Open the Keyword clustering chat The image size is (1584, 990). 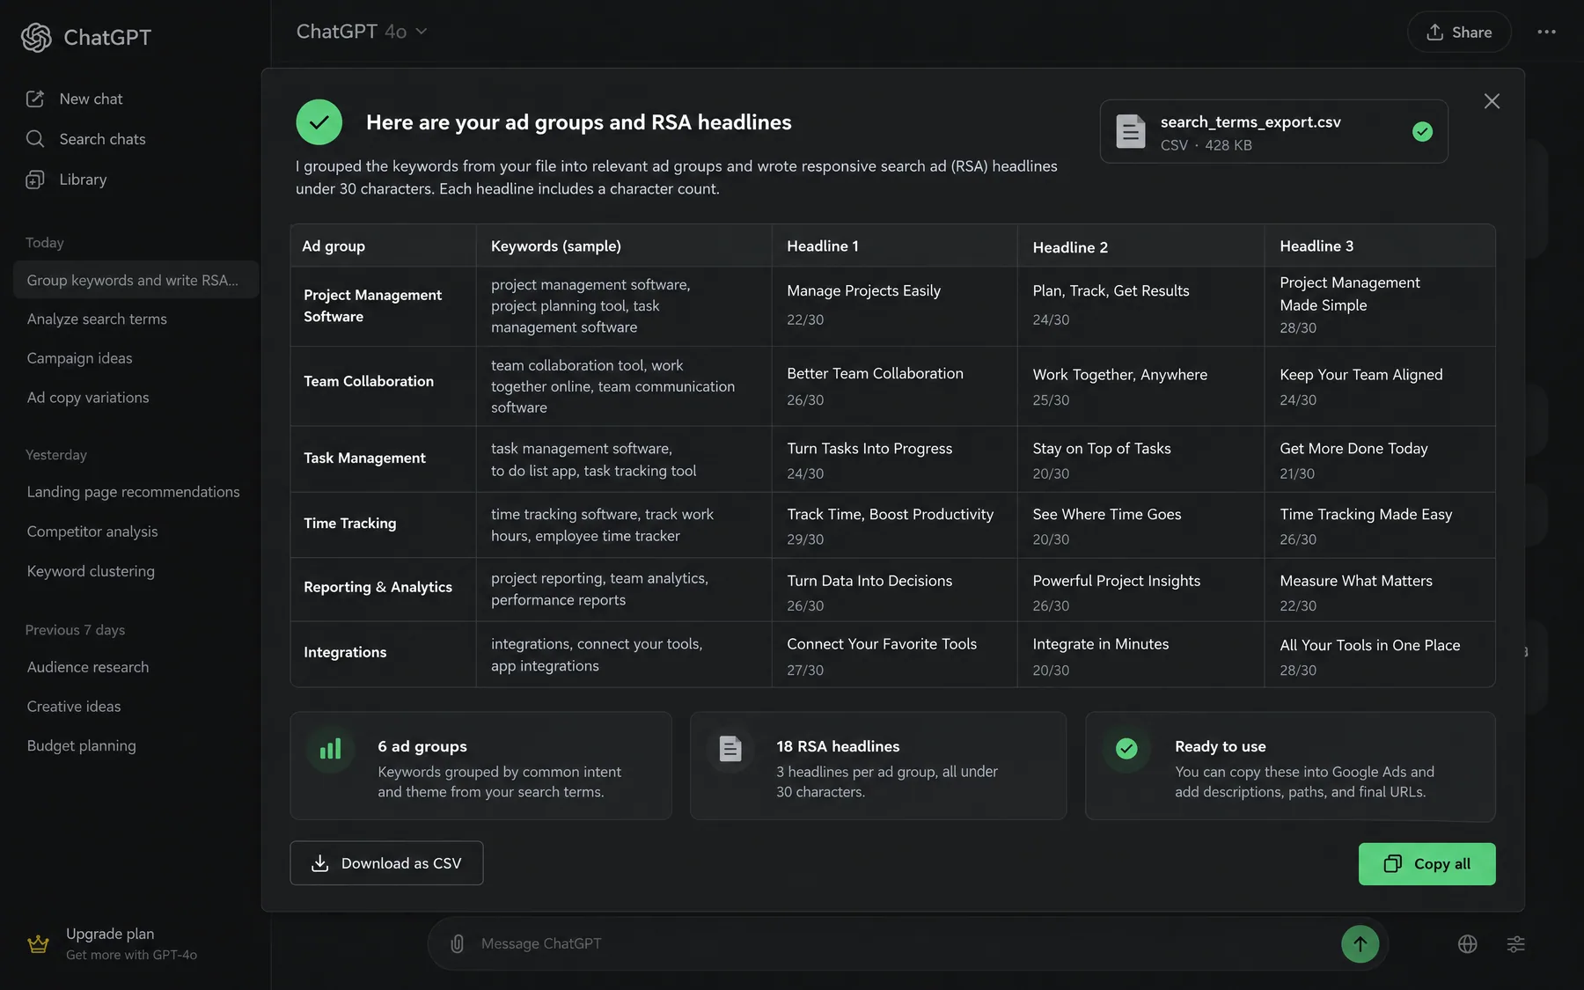coord(91,571)
